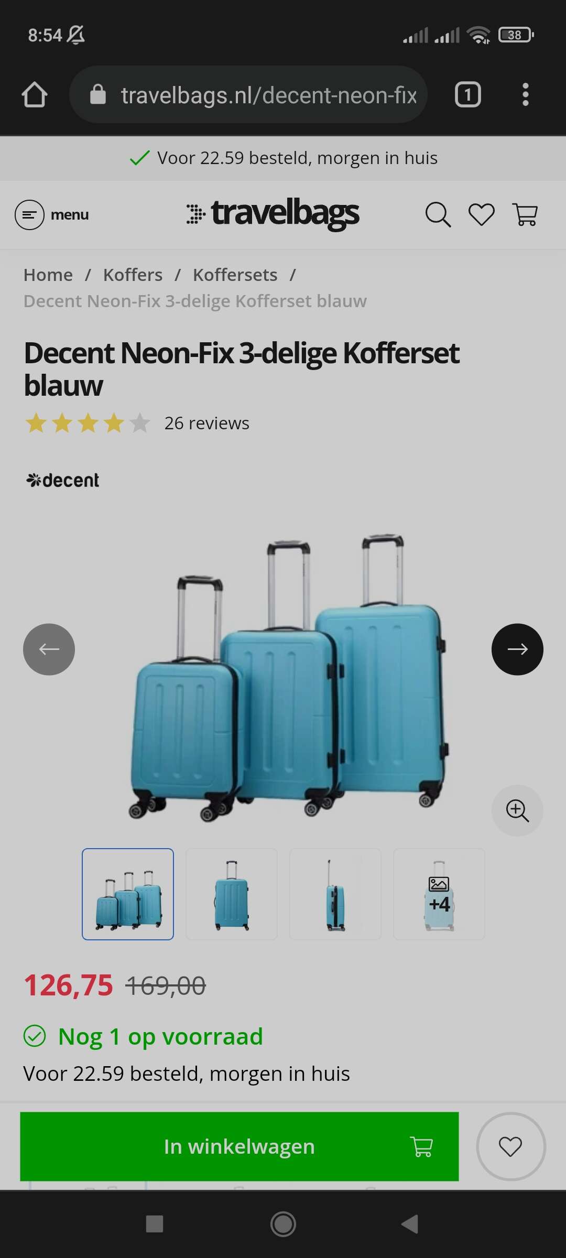
Task: Add product to favorites with round heart button
Action: pyautogui.click(x=510, y=1147)
